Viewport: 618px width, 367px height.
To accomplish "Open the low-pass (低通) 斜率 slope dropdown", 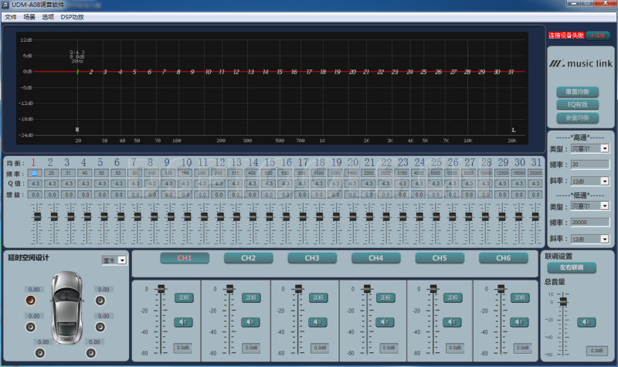I will [x=605, y=239].
